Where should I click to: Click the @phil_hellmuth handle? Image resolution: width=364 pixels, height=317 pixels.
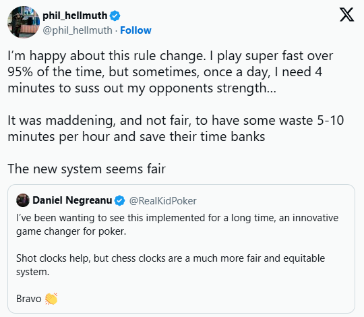pyautogui.click(x=78, y=30)
